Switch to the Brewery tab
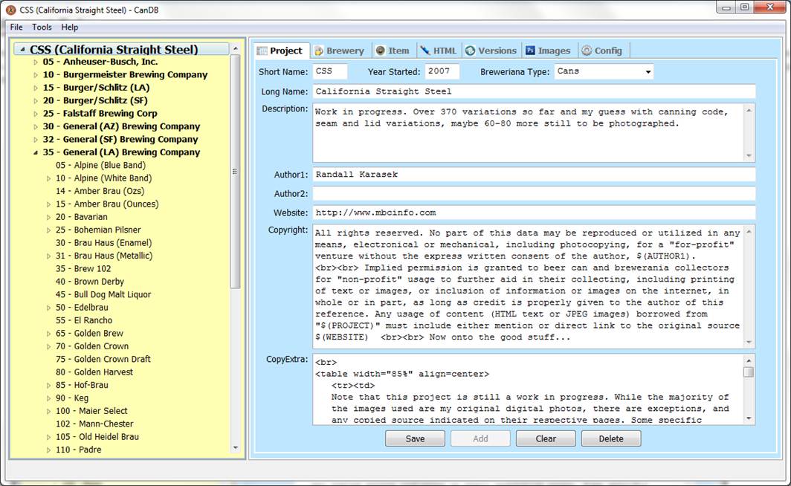This screenshot has height=486, width=791. (x=340, y=51)
